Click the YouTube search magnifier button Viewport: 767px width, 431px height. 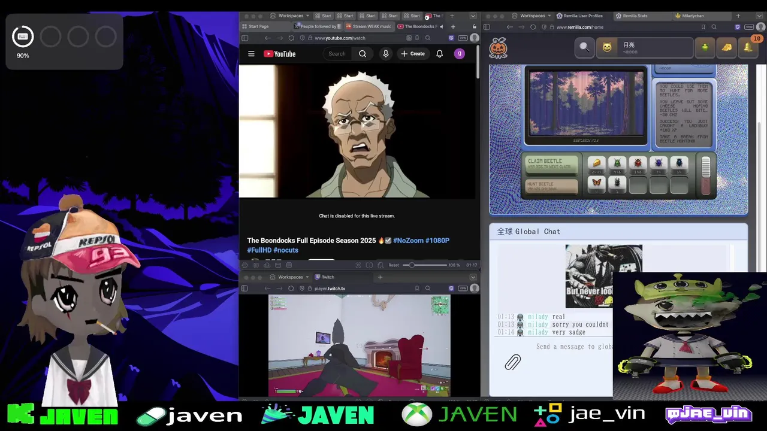(x=363, y=54)
